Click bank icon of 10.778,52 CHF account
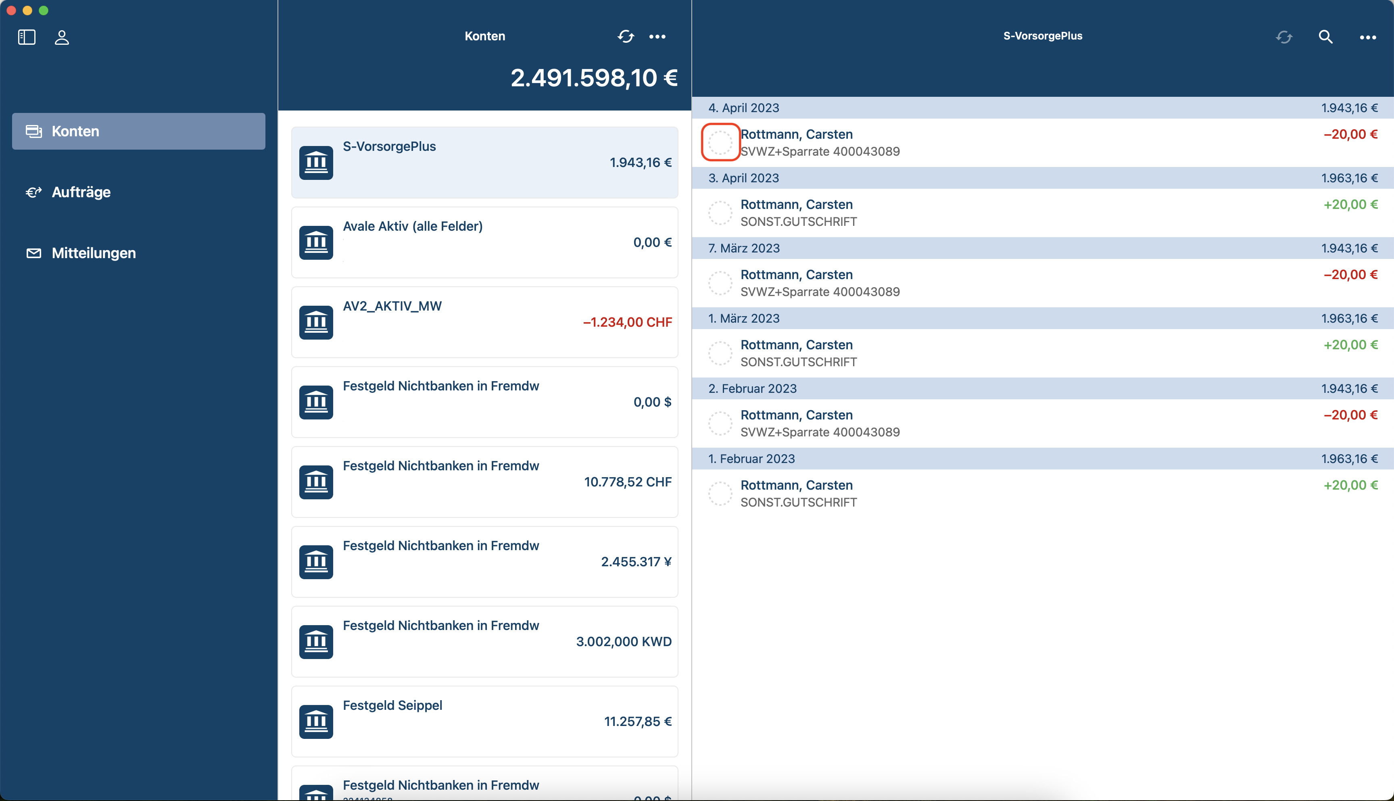The height and width of the screenshot is (801, 1394). (316, 482)
